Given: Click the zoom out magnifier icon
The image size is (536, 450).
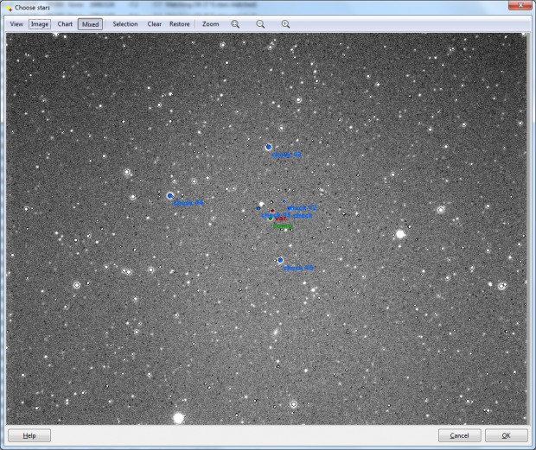Looking at the screenshot, I should (x=260, y=24).
